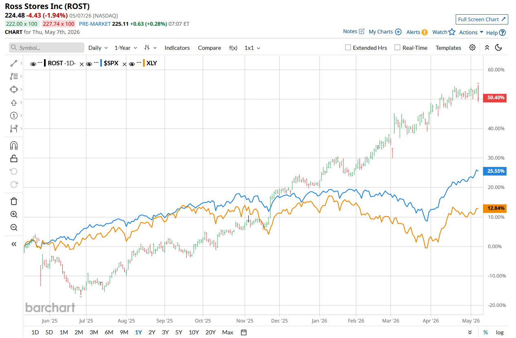Open the 1-Year period dropdown

click(125, 48)
